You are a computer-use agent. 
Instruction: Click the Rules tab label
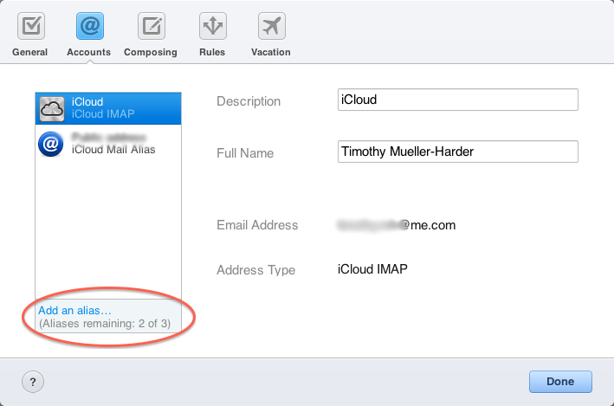pyautogui.click(x=212, y=52)
